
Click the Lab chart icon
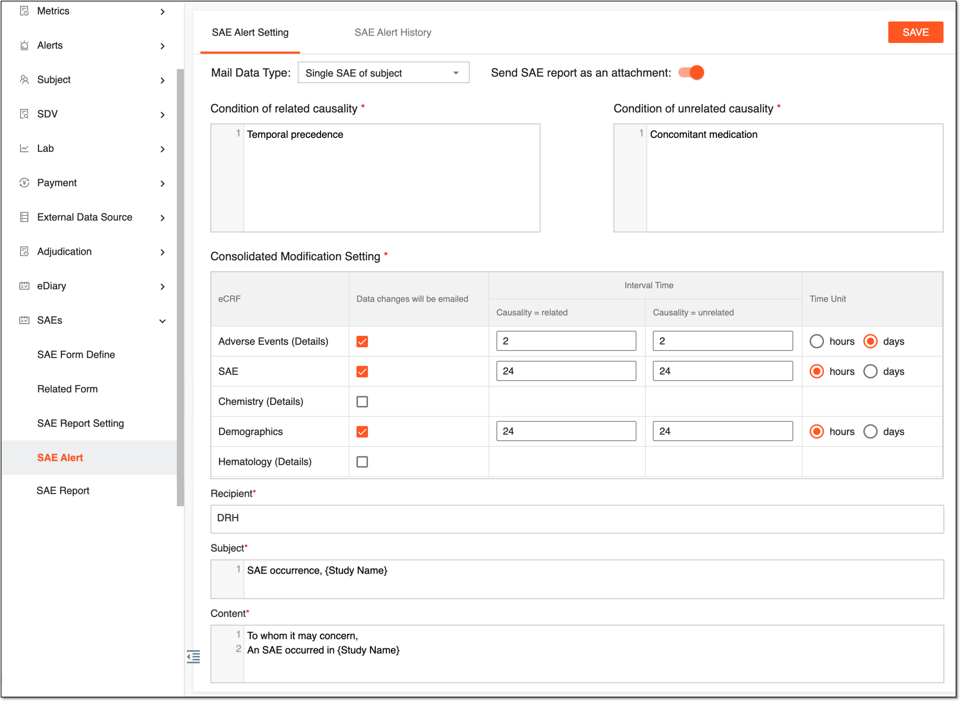(24, 149)
